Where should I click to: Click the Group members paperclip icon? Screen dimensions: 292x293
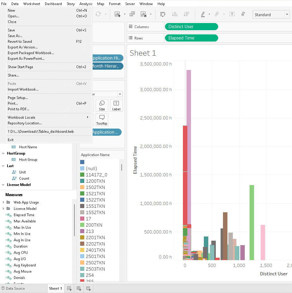pyautogui.click(x=217, y=14)
